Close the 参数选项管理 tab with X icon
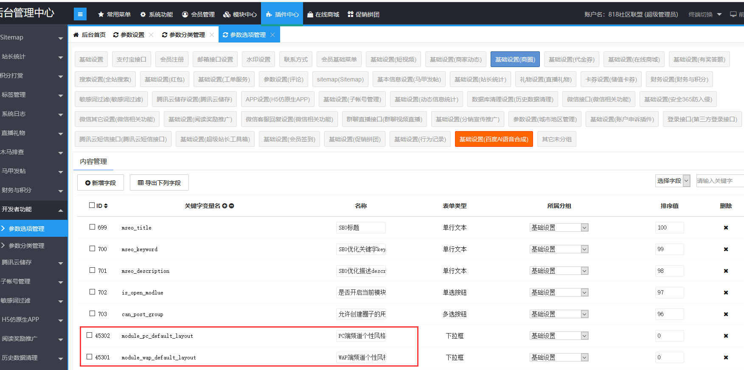Image resolution: width=744 pixels, height=370 pixels. [272, 35]
